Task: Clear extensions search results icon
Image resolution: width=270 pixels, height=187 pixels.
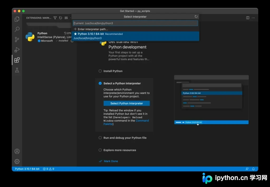Action: pyautogui.click(x=66, y=18)
